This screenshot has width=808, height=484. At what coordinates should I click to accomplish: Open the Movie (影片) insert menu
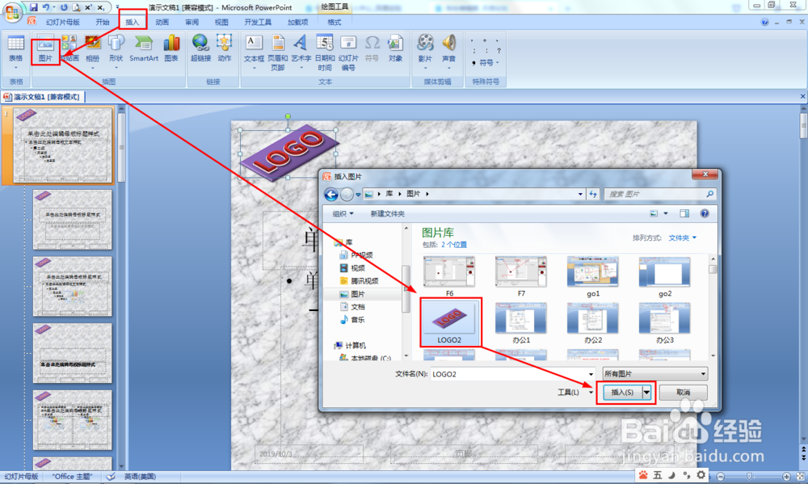click(426, 52)
